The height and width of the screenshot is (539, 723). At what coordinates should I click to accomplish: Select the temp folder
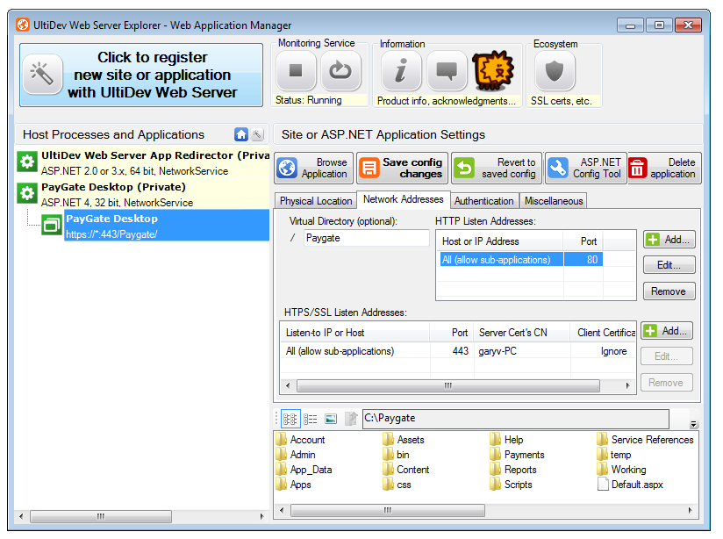pyautogui.click(x=614, y=455)
